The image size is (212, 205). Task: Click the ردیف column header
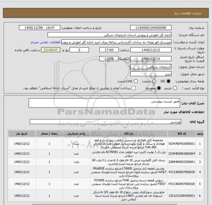(200, 134)
